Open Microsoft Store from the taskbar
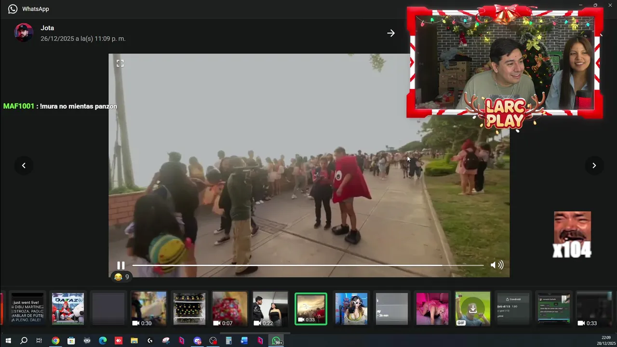Image resolution: width=617 pixels, height=347 pixels. [x=71, y=341]
